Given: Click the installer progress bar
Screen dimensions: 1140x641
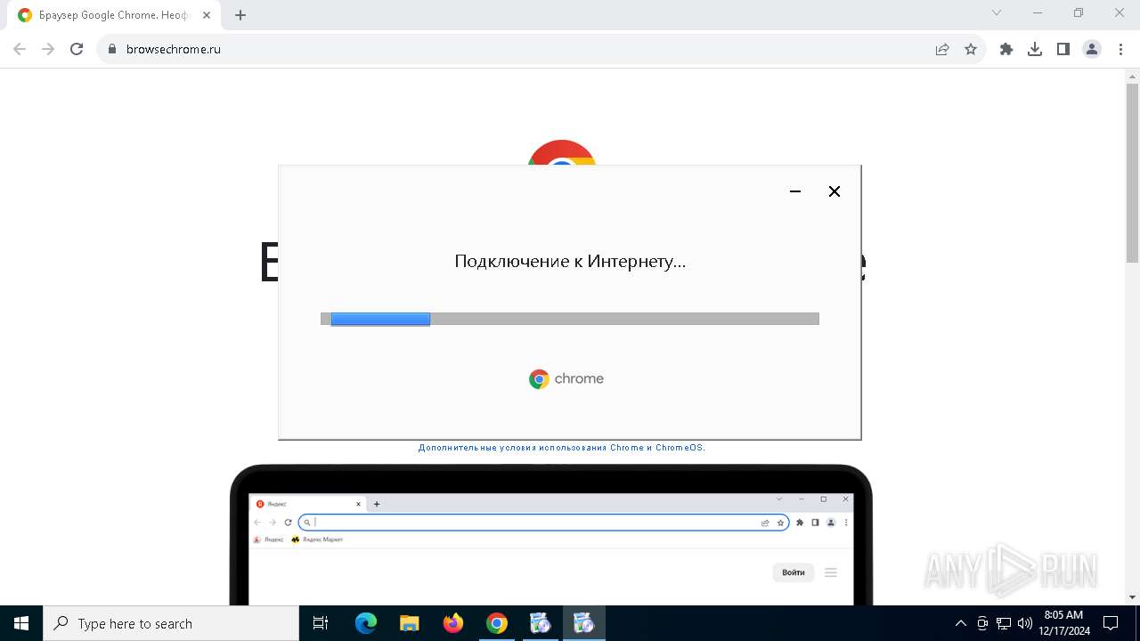Looking at the screenshot, I should pyautogui.click(x=570, y=319).
